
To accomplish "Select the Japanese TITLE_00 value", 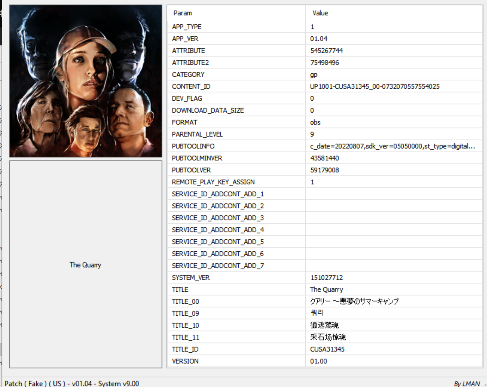I will (354, 301).
